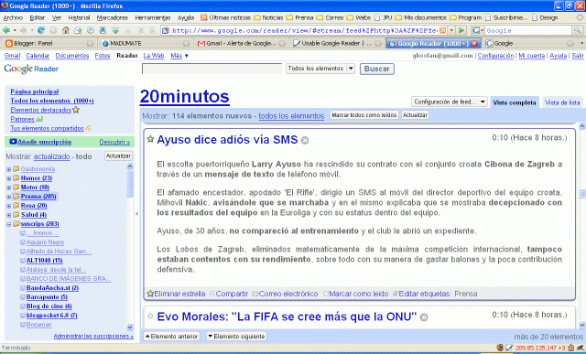Open the address bar history dropdown

point(451,30)
